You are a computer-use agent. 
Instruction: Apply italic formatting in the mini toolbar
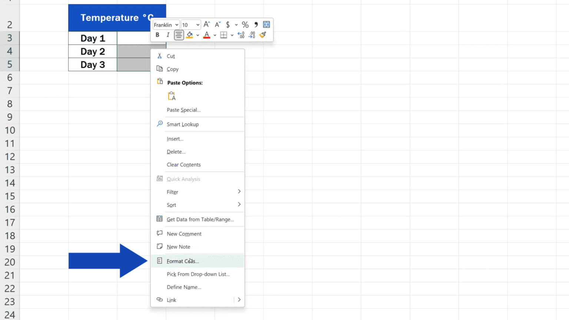pyautogui.click(x=168, y=35)
